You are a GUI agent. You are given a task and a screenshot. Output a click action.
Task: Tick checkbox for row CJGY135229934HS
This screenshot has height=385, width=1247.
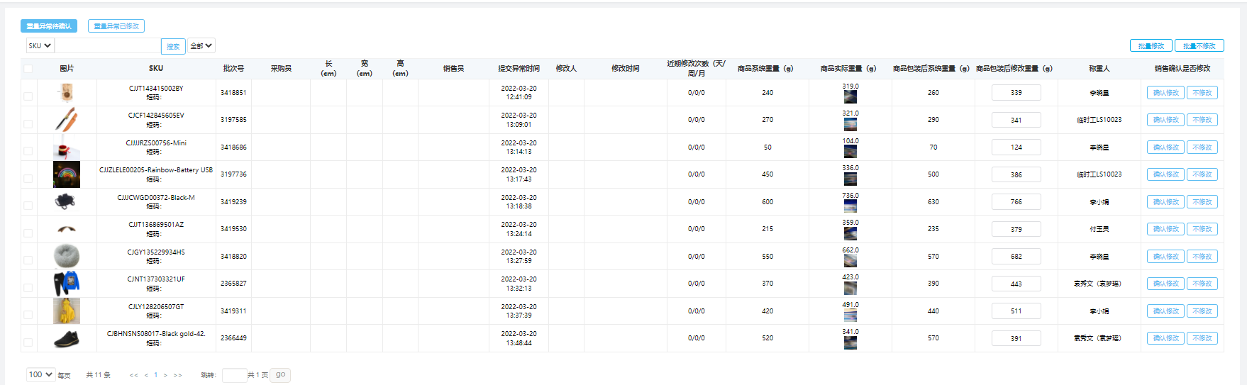pyautogui.click(x=28, y=260)
